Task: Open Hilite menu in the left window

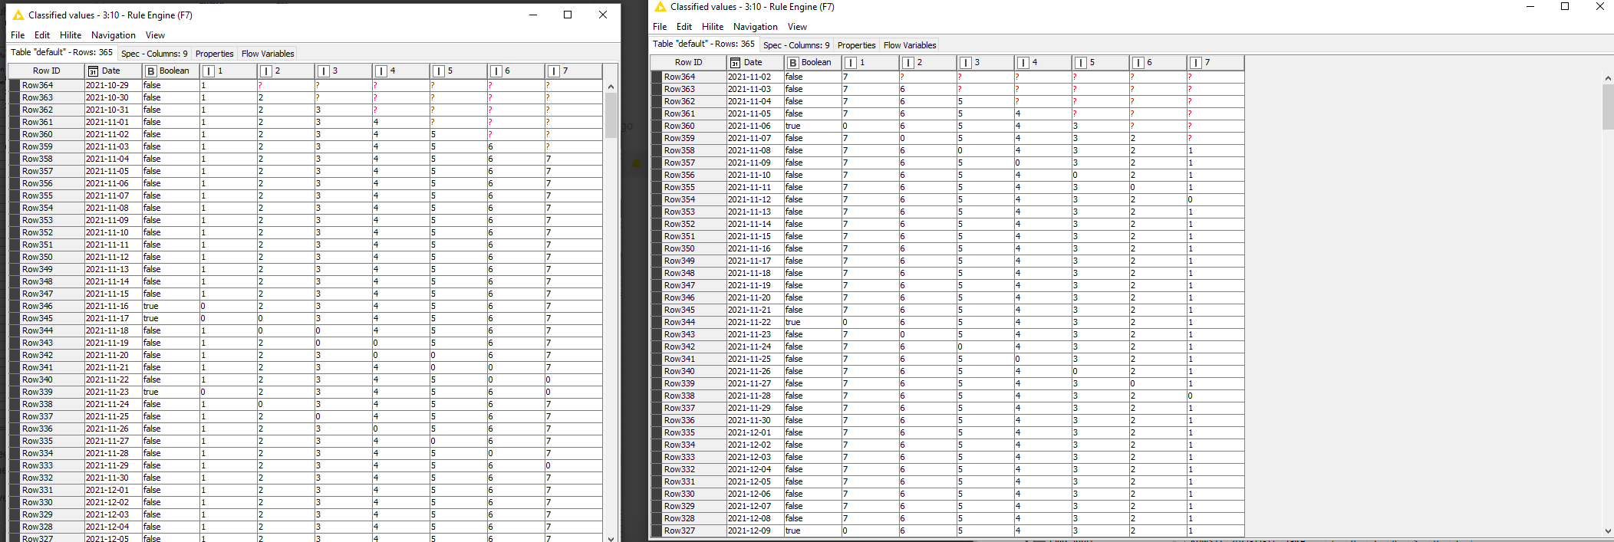Action: click(71, 35)
